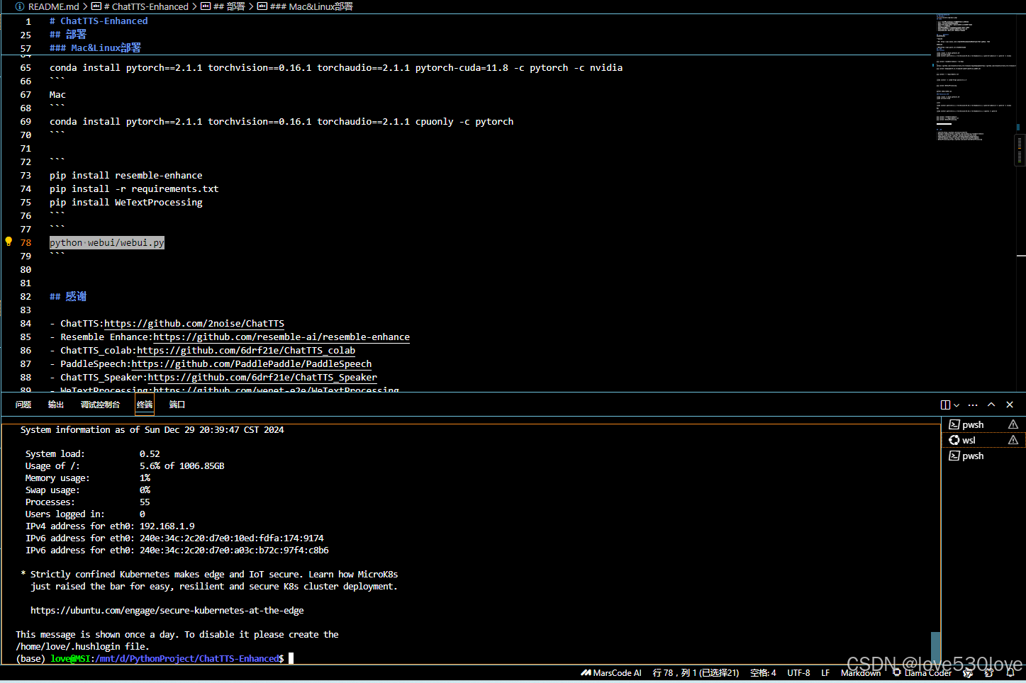Open the 端口 panel tab
The image size is (1026, 683).
[177, 405]
